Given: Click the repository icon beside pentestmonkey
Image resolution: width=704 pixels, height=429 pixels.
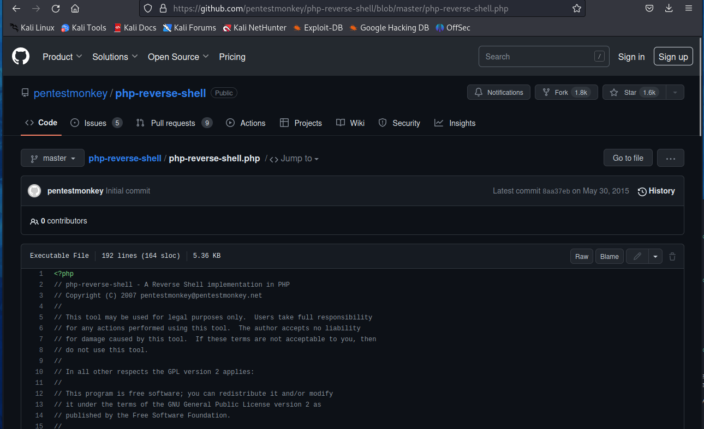Looking at the screenshot, I should (x=25, y=93).
